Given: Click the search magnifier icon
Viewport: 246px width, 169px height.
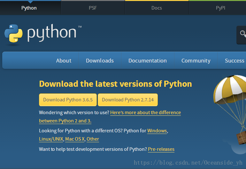Looking at the screenshot, I should (243, 34).
